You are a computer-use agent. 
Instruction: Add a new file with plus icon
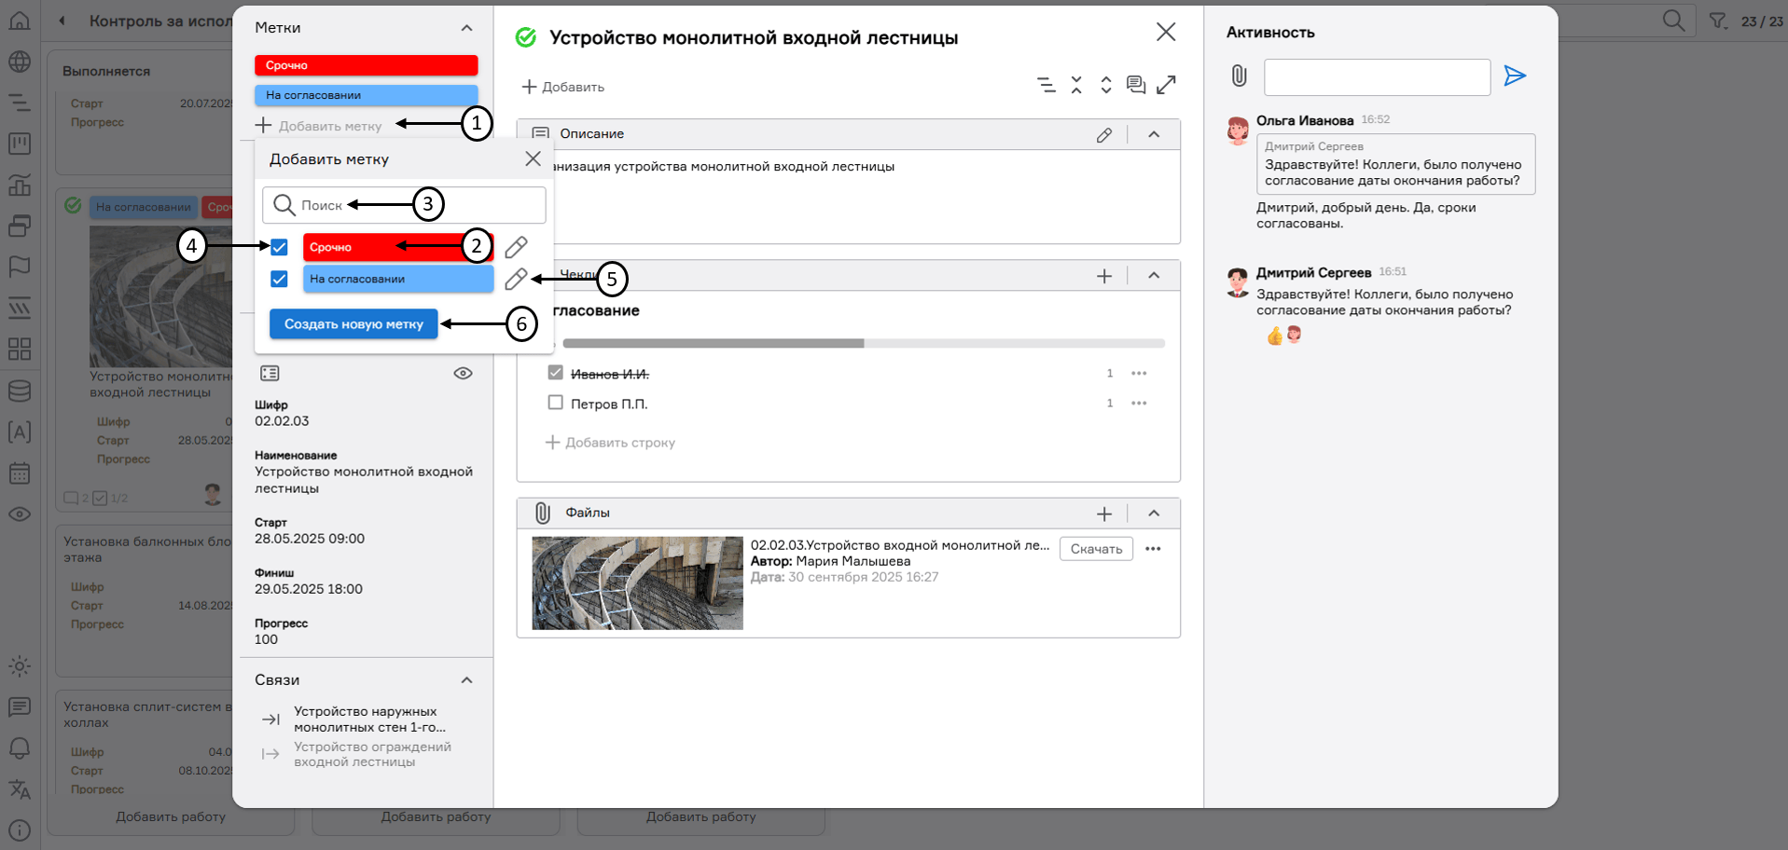(1104, 514)
